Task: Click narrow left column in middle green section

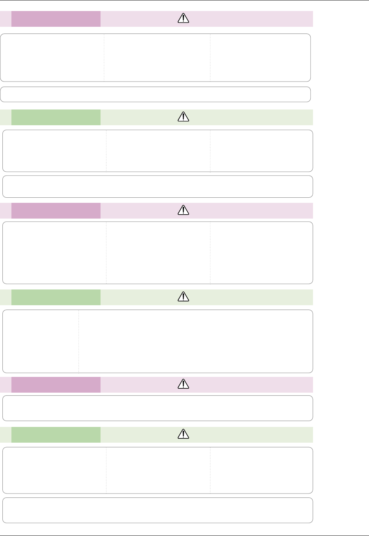Action: click(x=41, y=341)
